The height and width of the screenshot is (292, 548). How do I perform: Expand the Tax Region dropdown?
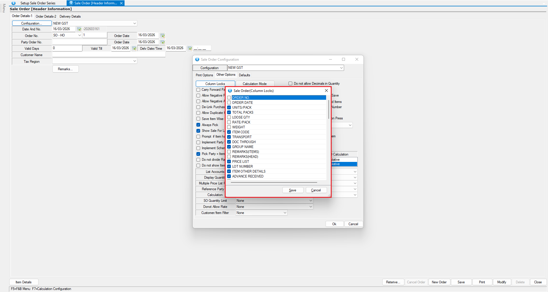point(134,61)
